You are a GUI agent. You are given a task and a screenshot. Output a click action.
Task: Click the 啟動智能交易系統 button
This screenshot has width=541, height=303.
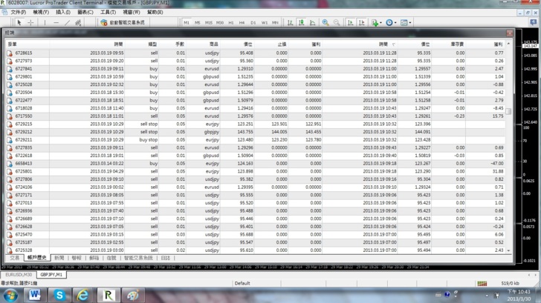123,23
